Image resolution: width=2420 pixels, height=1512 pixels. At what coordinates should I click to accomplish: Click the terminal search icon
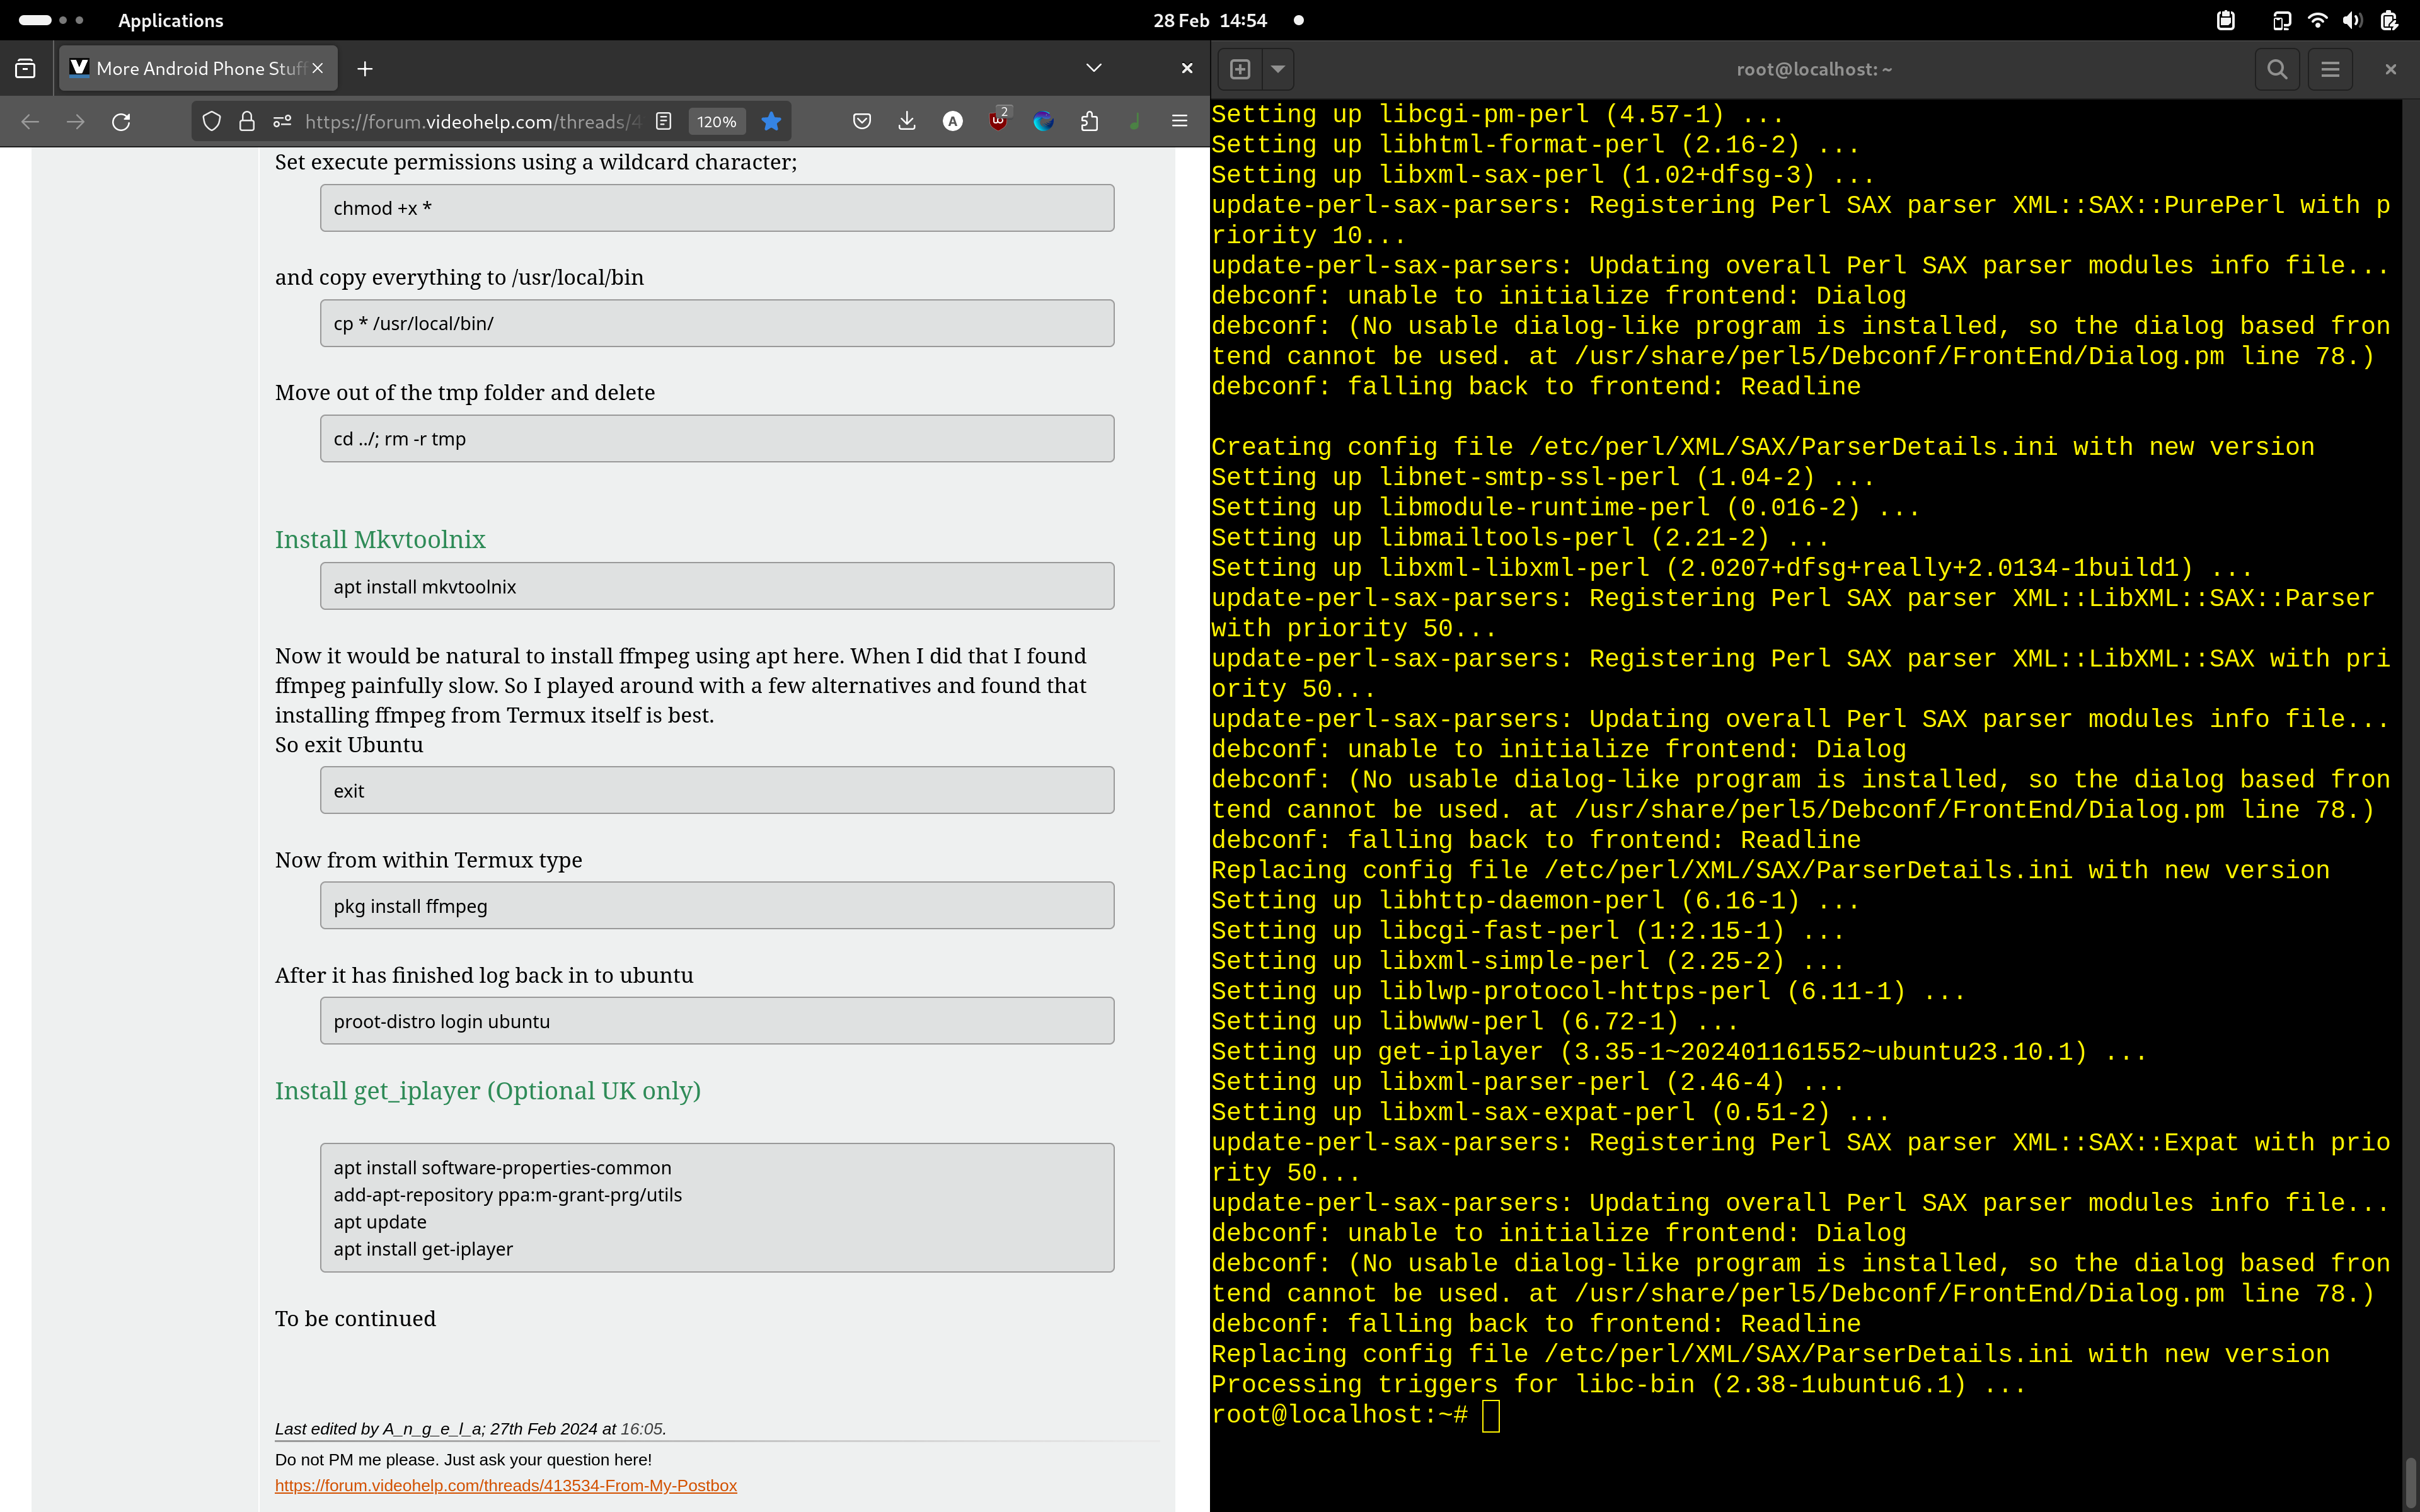[x=2277, y=69]
